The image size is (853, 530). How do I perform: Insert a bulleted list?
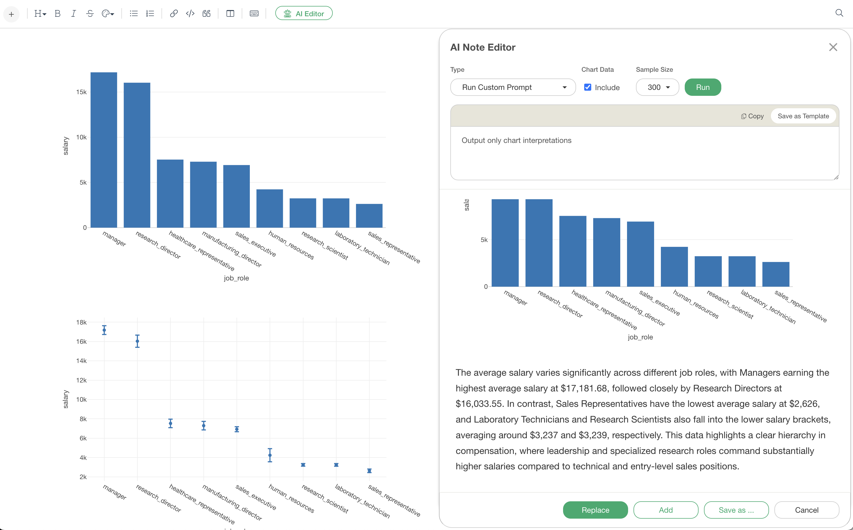coord(134,14)
